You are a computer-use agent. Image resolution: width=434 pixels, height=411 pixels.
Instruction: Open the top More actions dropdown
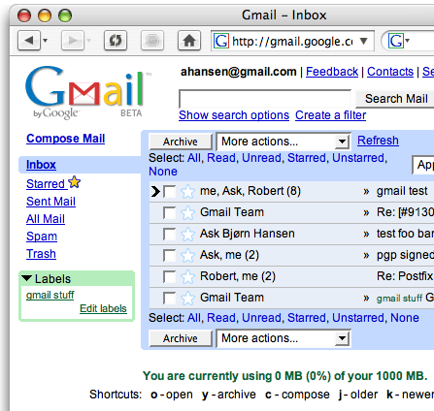[284, 142]
